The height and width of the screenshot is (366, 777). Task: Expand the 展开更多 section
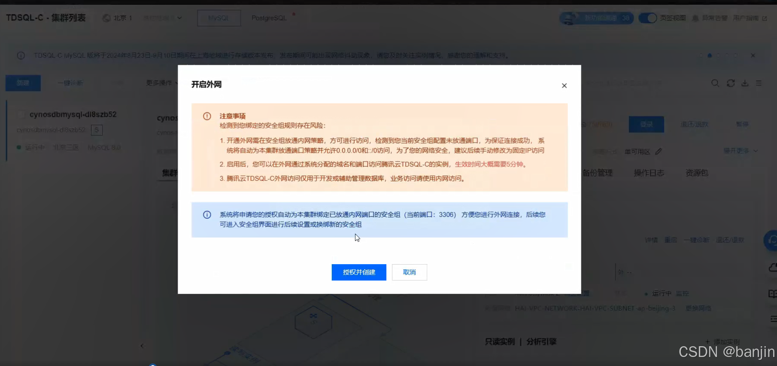pyautogui.click(x=741, y=151)
